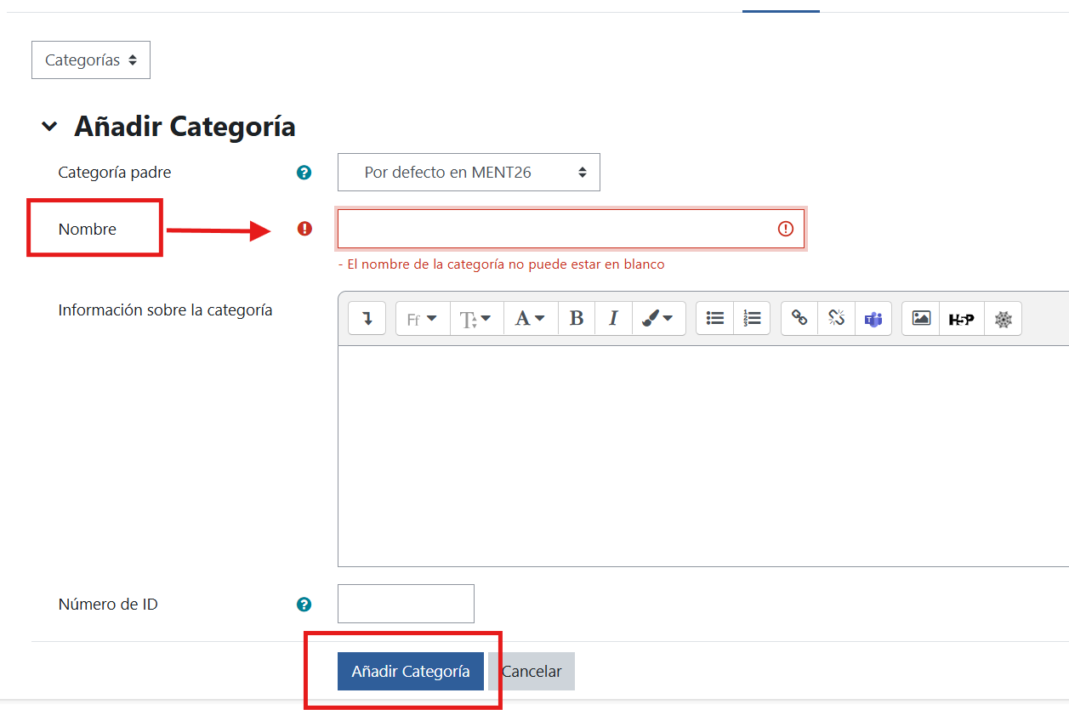The image size is (1069, 710).
Task: Toggle the editor toolbar expand button
Action: coord(367,319)
